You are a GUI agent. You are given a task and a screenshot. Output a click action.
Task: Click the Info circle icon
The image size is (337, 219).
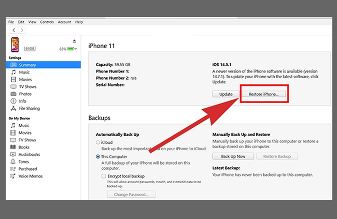click(13, 101)
